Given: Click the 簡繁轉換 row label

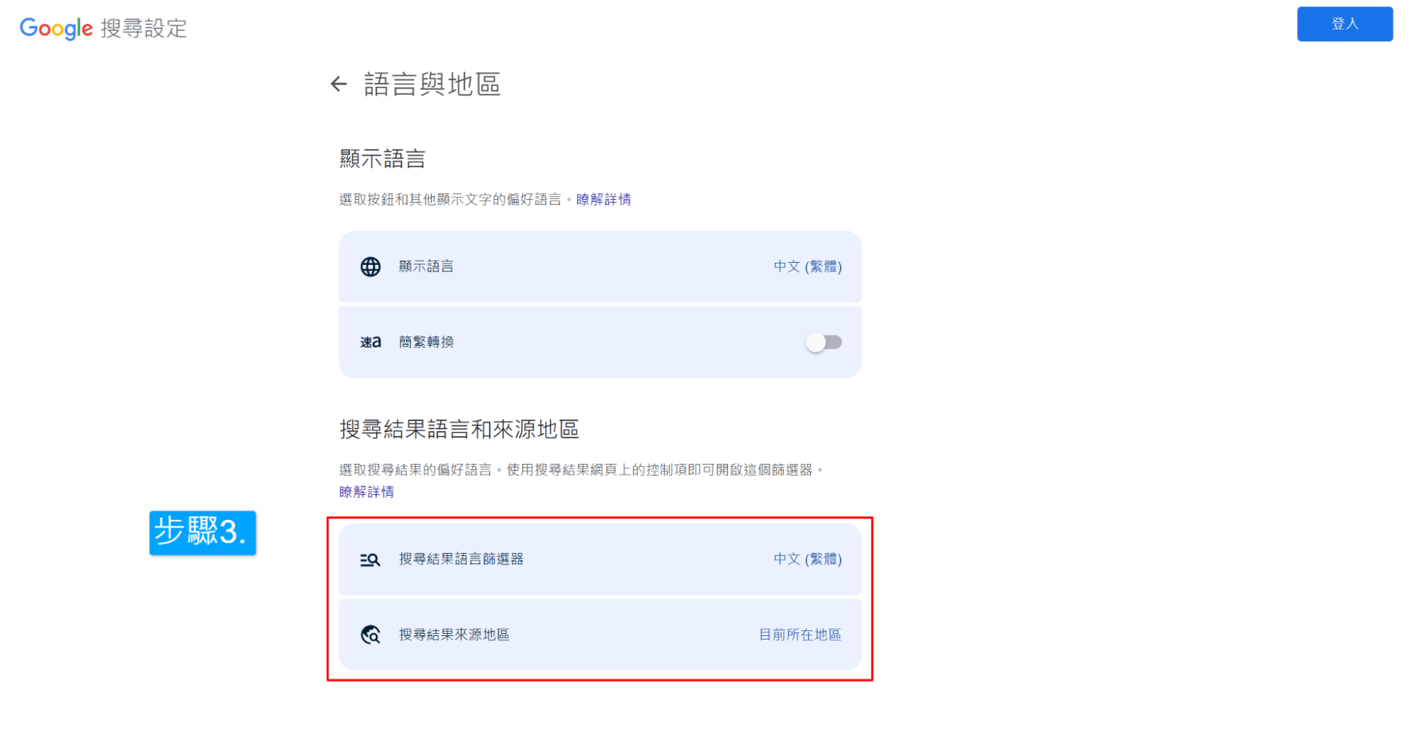Looking at the screenshot, I should 426,342.
